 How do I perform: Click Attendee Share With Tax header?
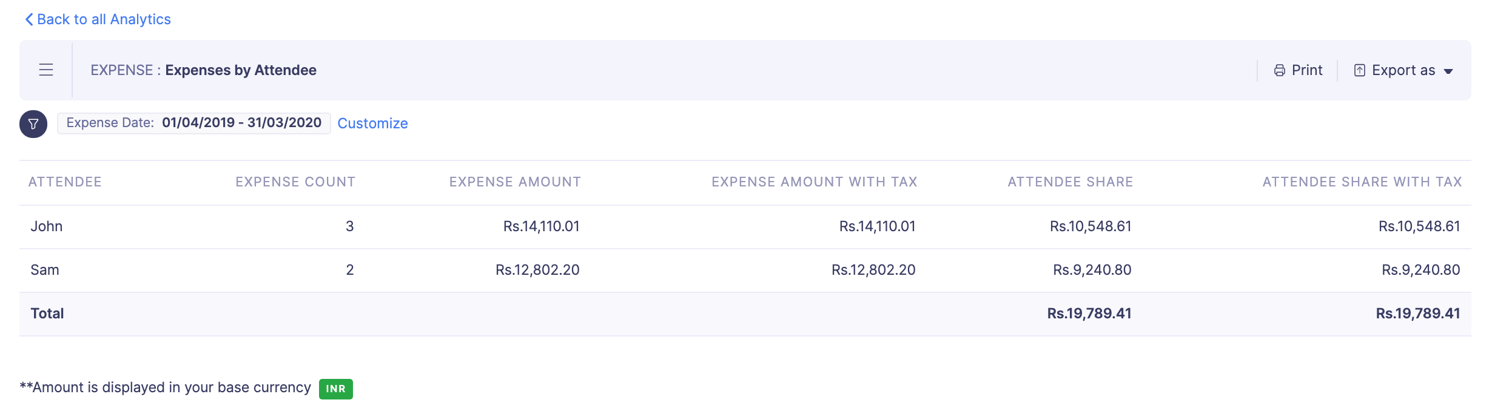tap(1362, 182)
